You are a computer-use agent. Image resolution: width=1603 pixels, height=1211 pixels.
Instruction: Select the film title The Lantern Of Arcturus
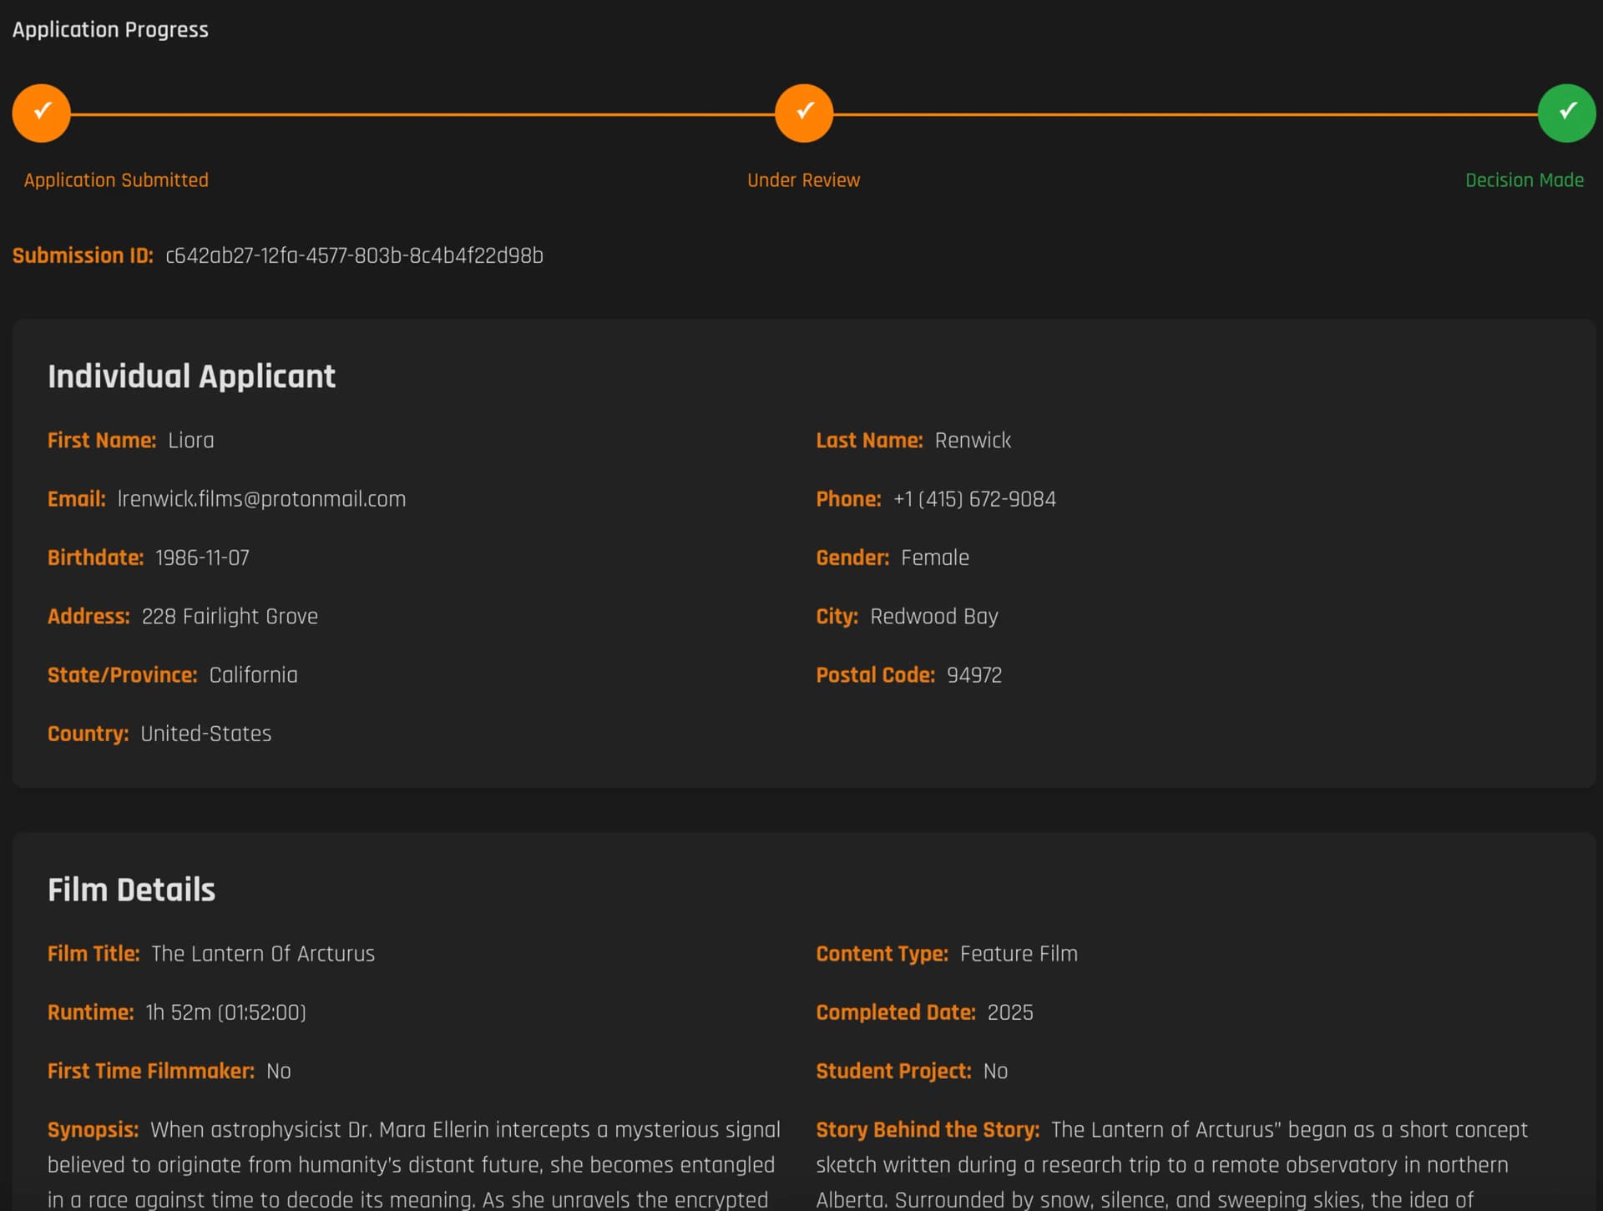(262, 953)
